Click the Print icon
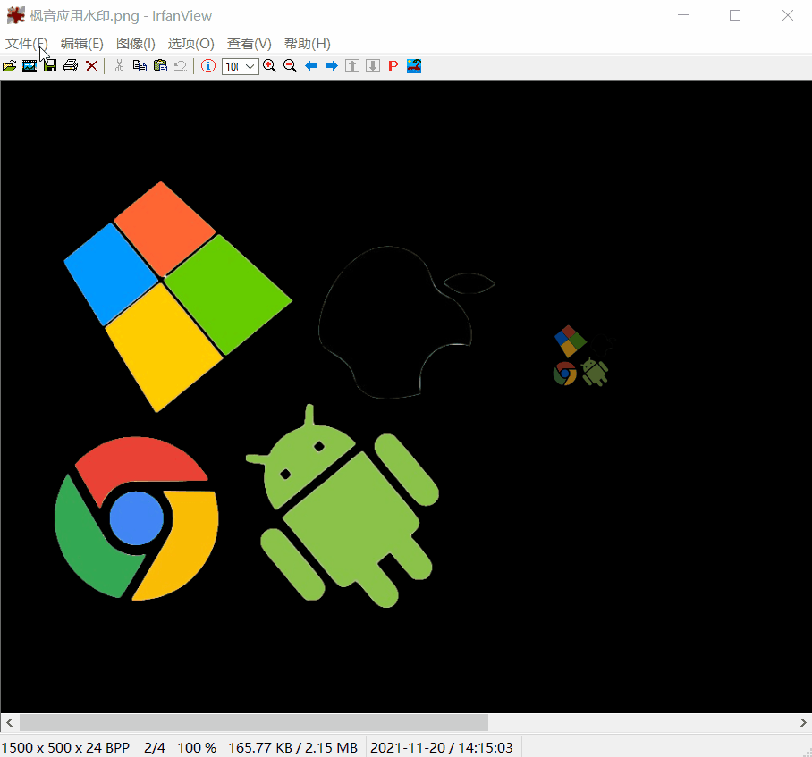The height and width of the screenshot is (757, 812). [x=71, y=66]
